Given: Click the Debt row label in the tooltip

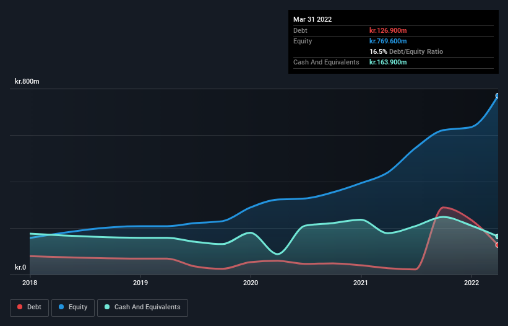Looking at the screenshot, I should [300, 30].
